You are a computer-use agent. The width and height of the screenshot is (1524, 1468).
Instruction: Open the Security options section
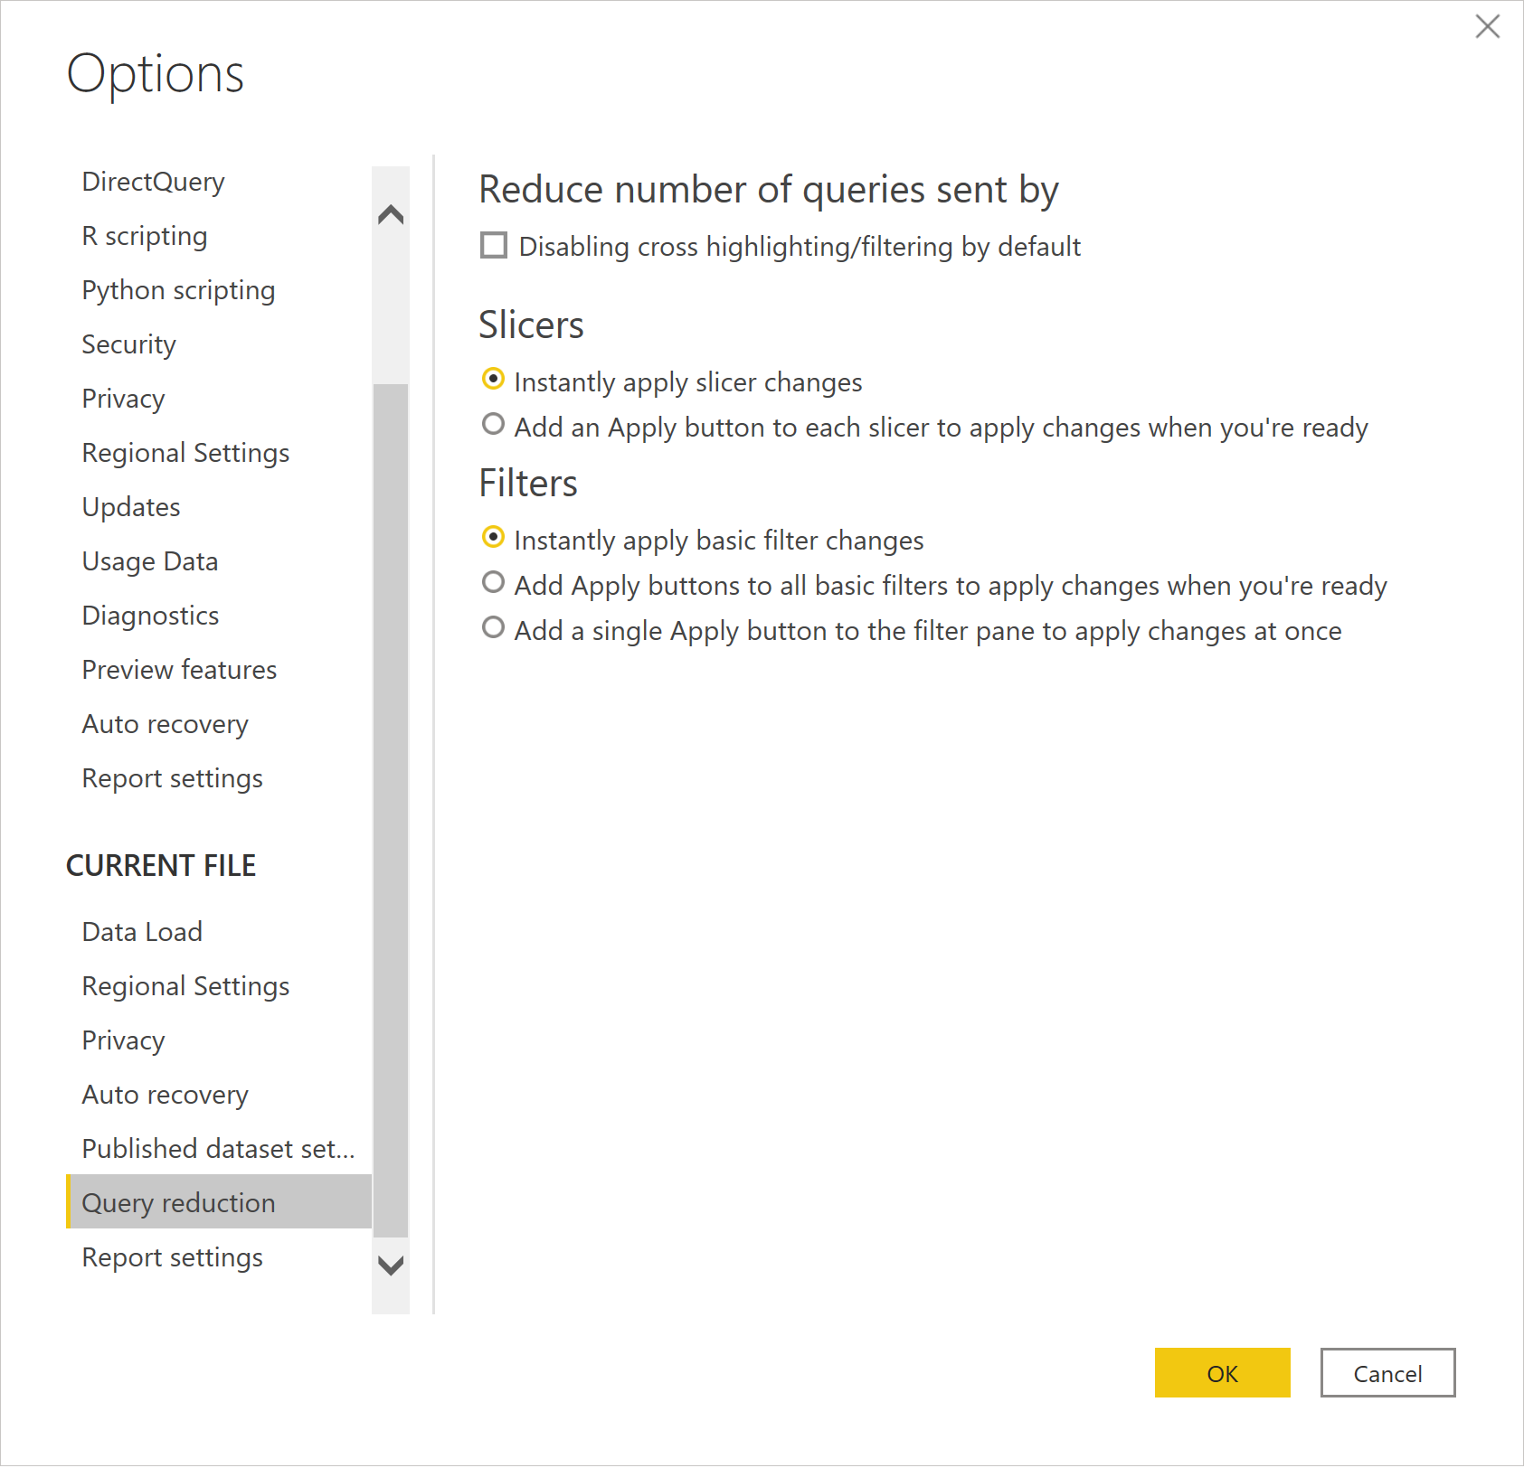(128, 343)
